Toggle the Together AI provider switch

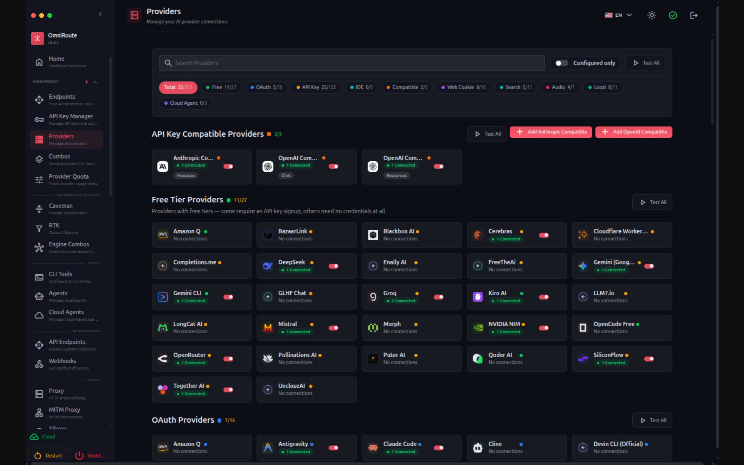[228, 390]
